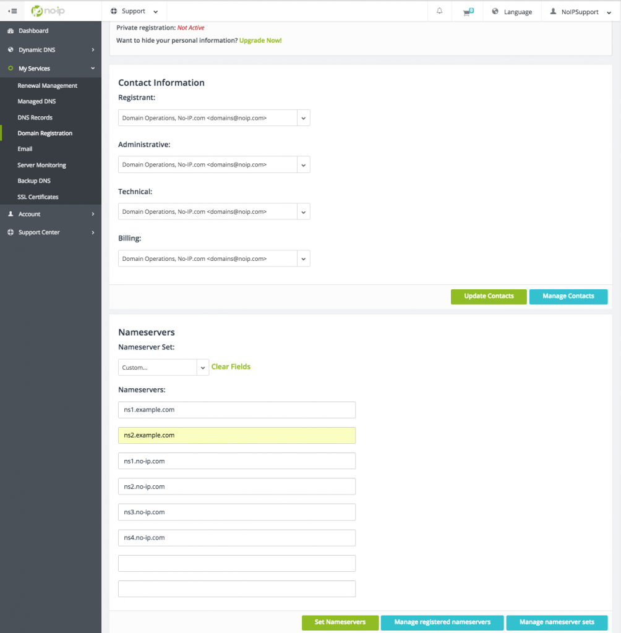The height and width of the screenshot is (633, 621).
Task: Click the last empty nameserver field
Action: click(x=237, y=589)
